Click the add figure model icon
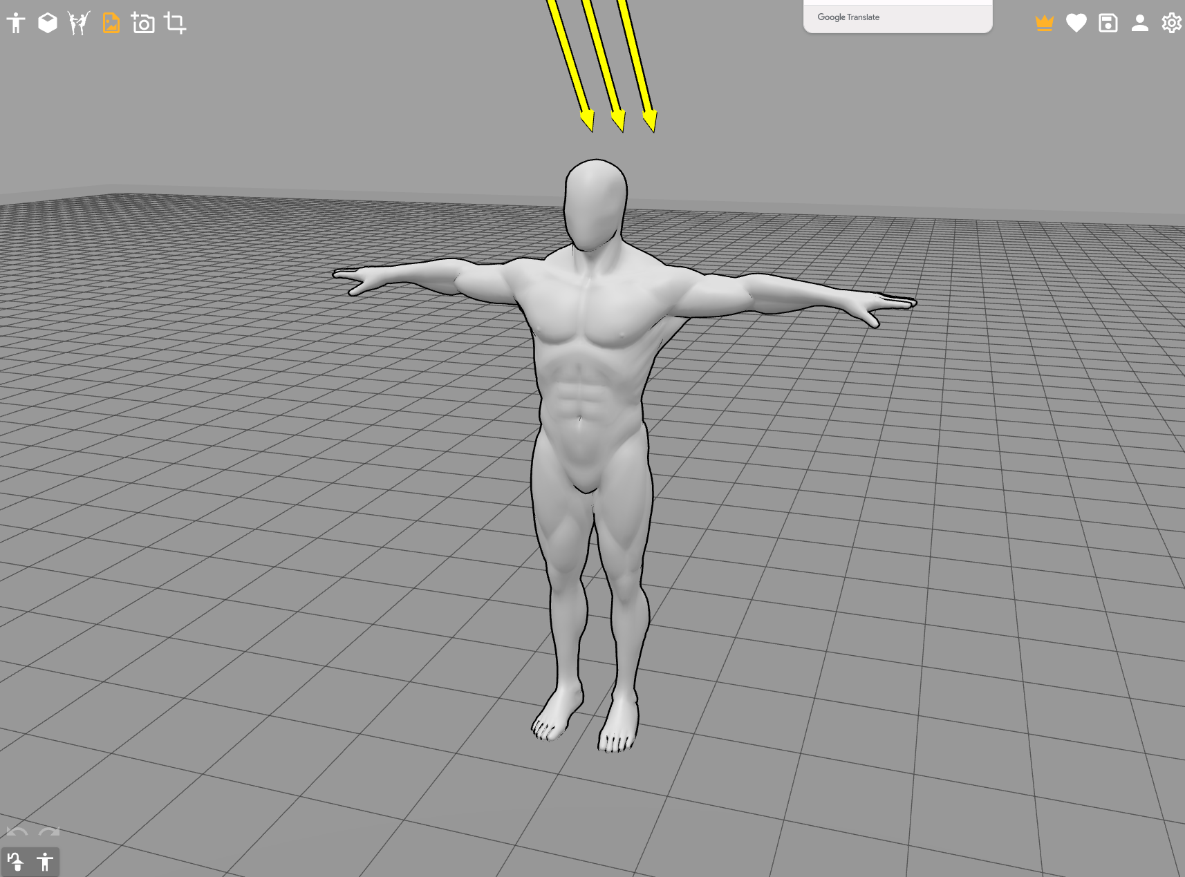This screenshot has width=1185, height=877. (x=16, y=23)
